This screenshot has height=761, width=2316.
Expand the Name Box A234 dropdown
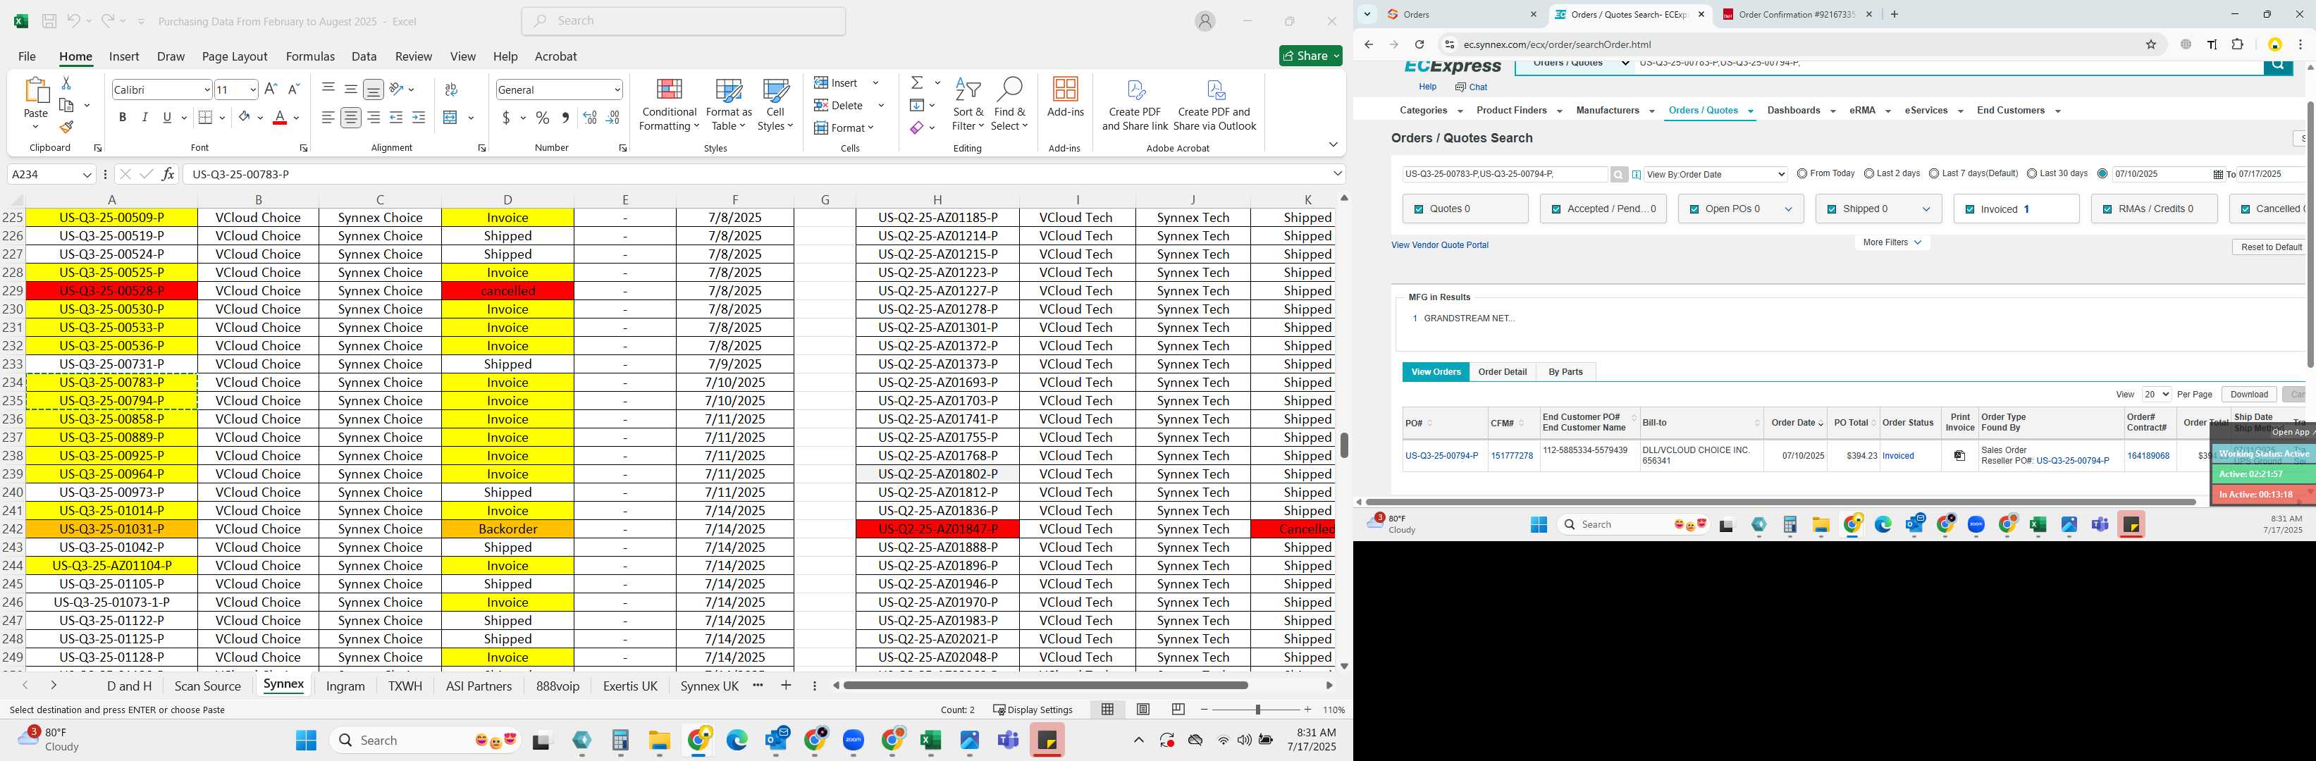[x=87, y=174]
